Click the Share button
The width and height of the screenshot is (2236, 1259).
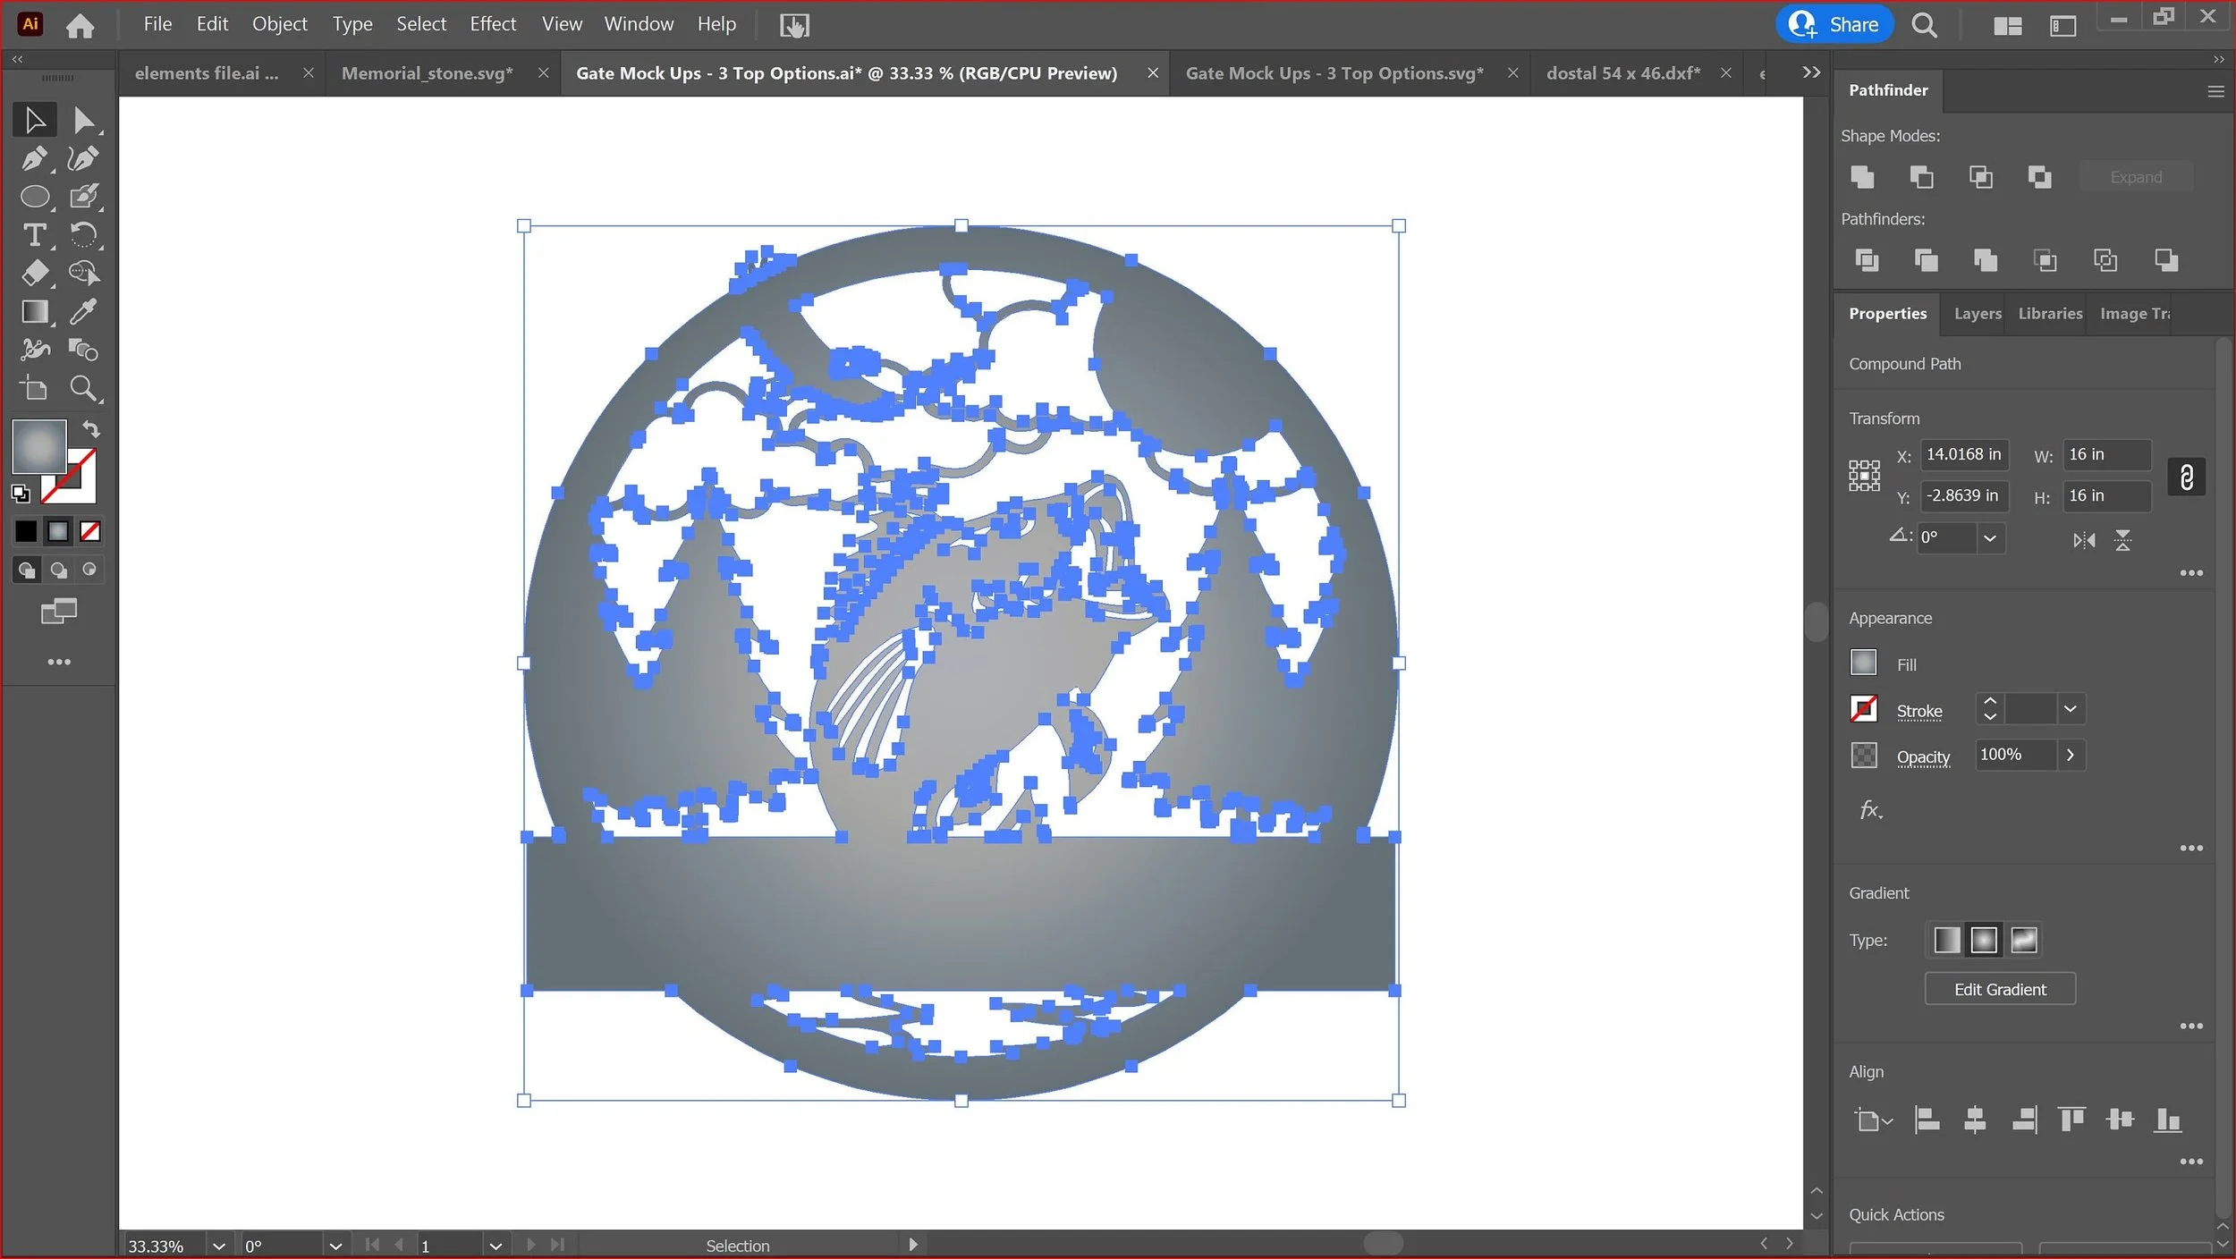(1834, 24)
